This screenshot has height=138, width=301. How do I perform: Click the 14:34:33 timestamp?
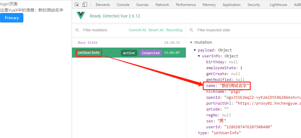(x=172, y=43)
